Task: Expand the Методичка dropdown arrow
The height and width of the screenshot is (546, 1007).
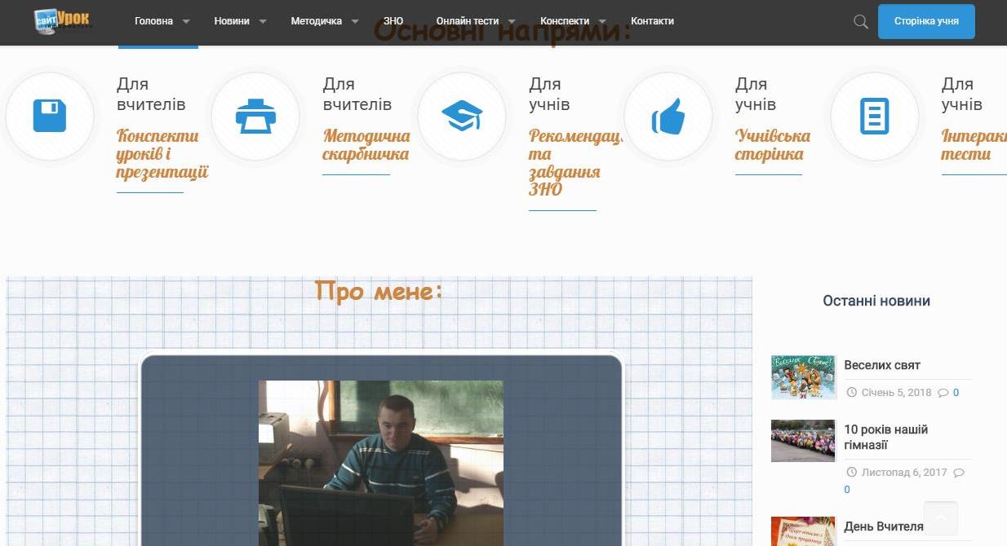Action: point(355,22)
